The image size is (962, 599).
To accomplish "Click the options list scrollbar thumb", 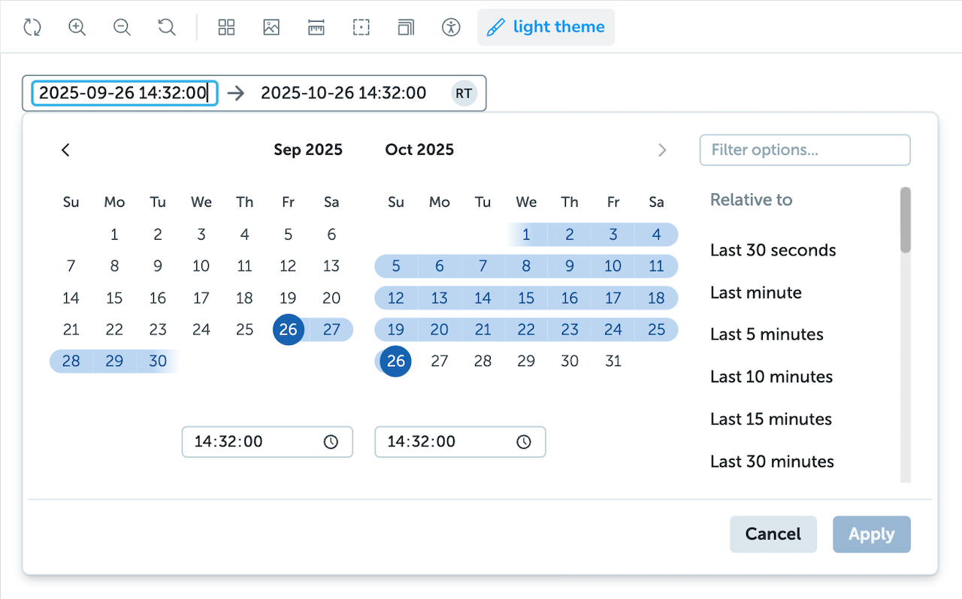I will pyautogui.click(x=906, y=219).
